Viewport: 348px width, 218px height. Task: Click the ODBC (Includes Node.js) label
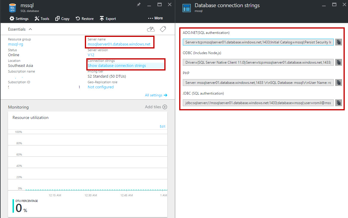click(x=202, y=53)
